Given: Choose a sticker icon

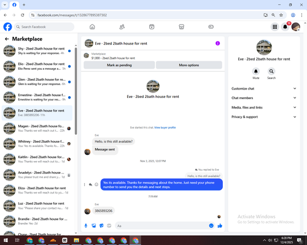Looking at the screenshot, I should point(101,225).
